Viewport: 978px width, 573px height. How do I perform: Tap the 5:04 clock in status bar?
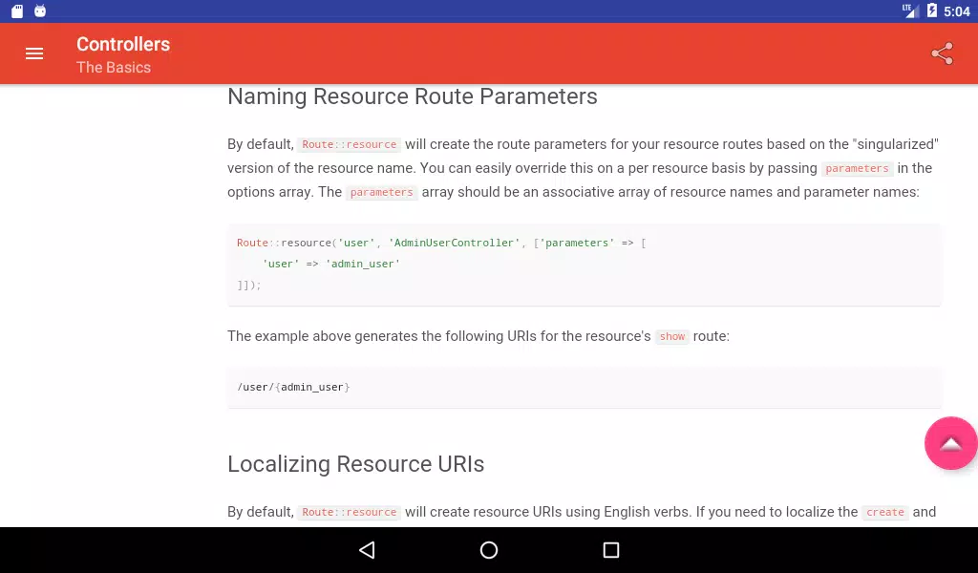click(x=957, y=11)
